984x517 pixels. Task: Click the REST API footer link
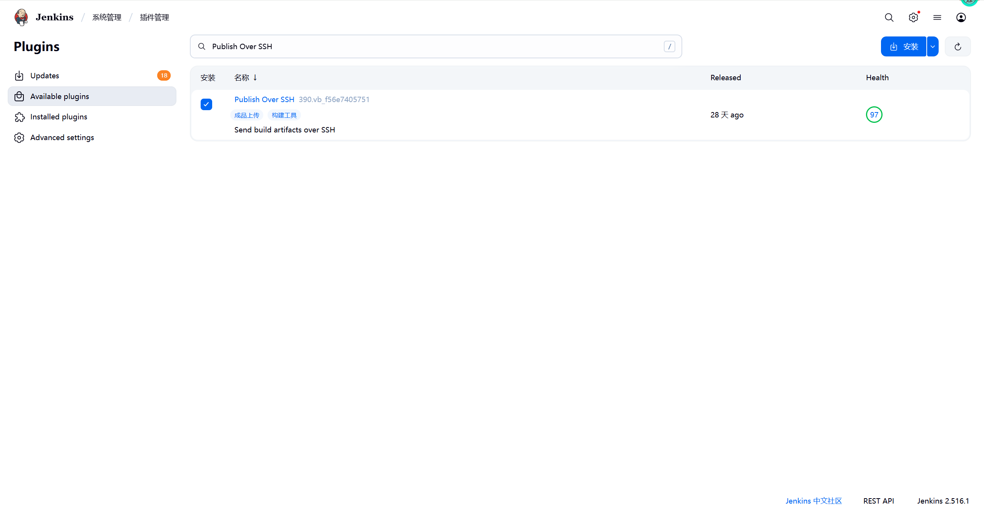pos(879,501)
